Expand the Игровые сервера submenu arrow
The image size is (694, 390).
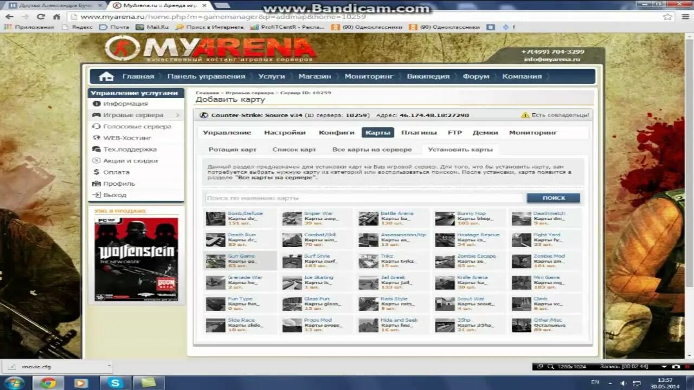tap(178, 115)
